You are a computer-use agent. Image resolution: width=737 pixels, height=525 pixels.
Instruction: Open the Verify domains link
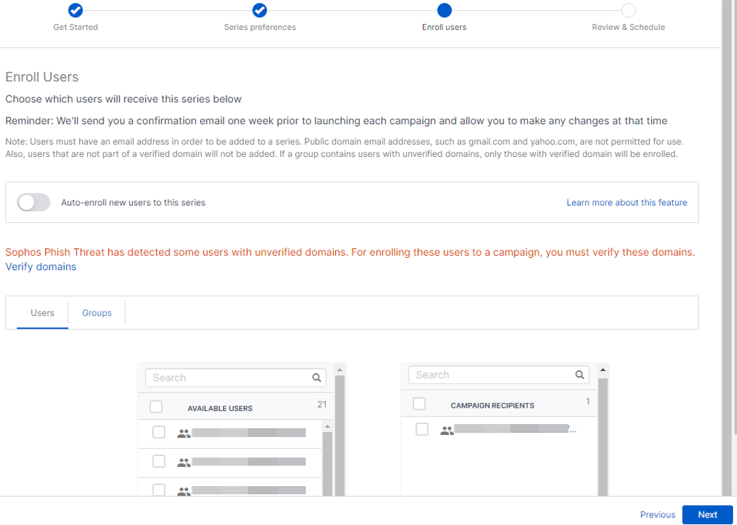point(41,267)
